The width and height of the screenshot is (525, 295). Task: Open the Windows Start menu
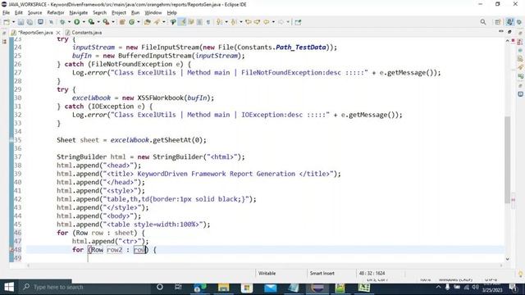pyautogui.click(x=8, y=287)
